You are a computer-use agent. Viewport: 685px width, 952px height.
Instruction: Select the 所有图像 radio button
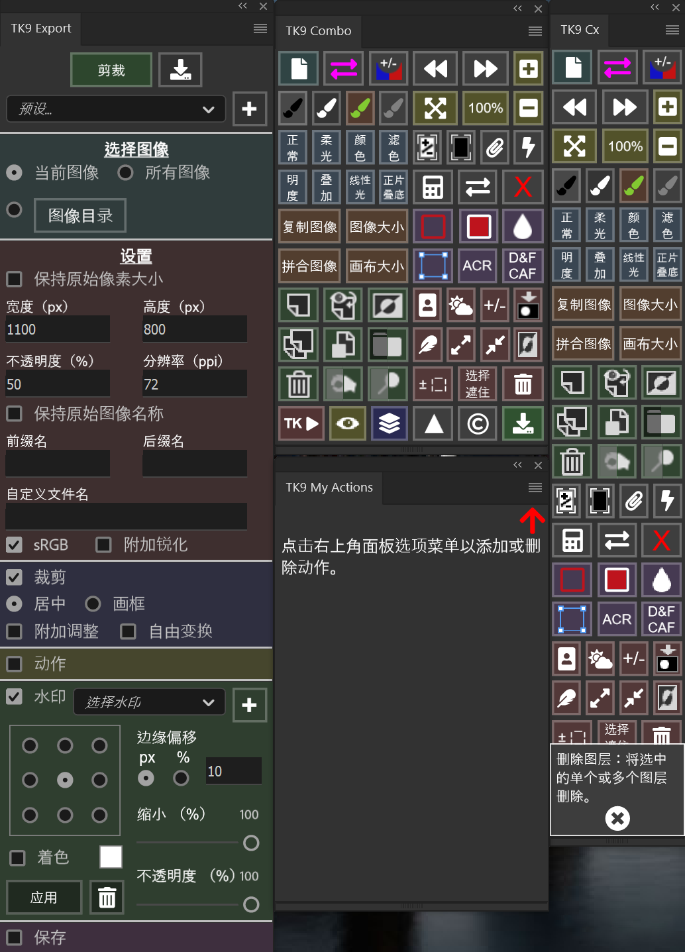coord(125,172)
